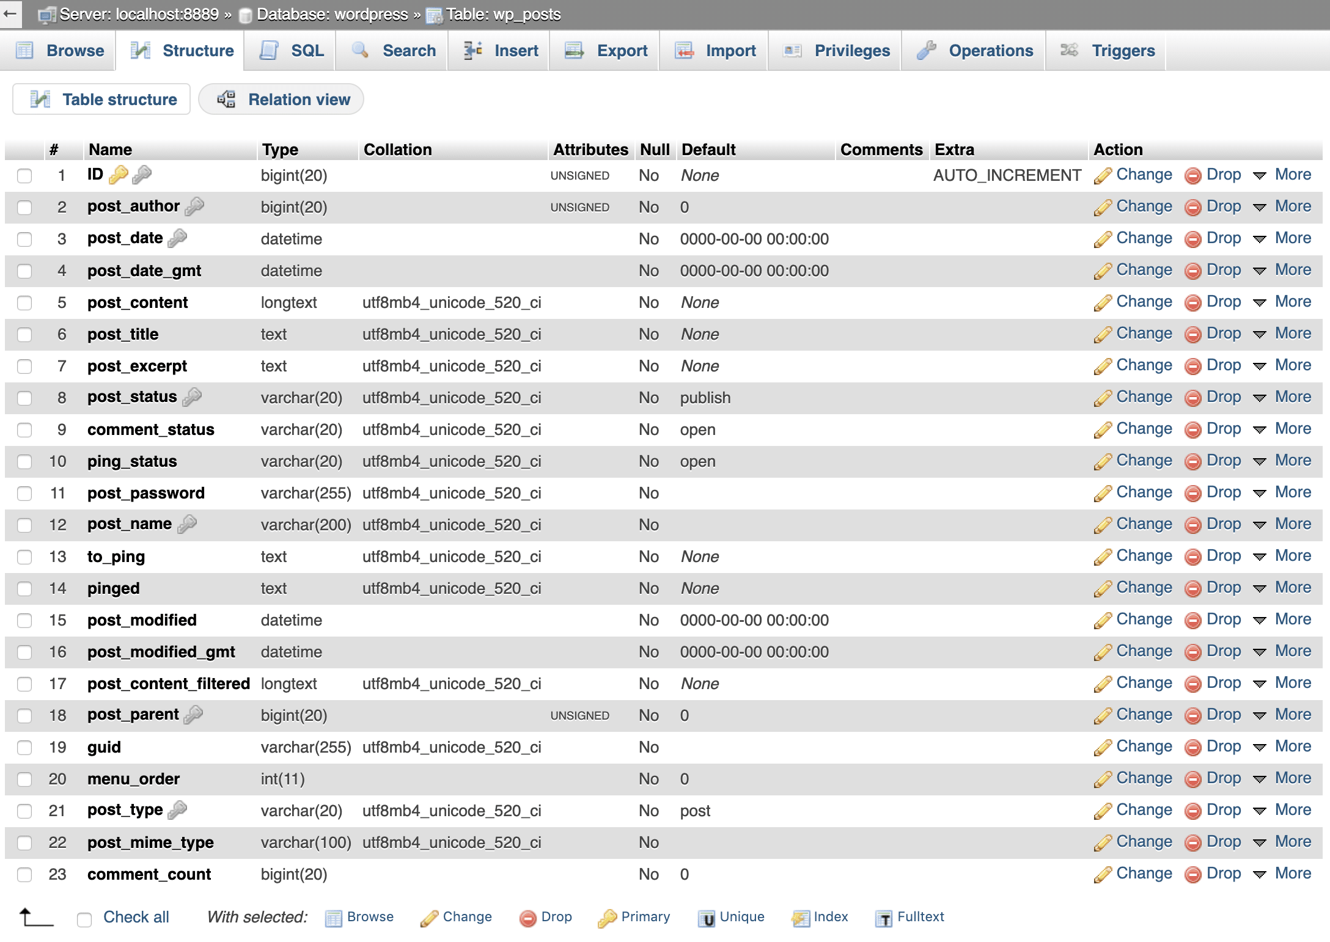Viewport: 1330px width, 942px height.
Task: Click the SQL tab icon
Action: coord(270,51)
